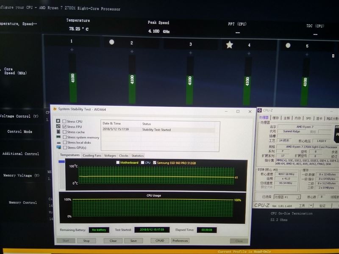The image size is (339, 254).
Task: Select Additional Control in left sidebar
Action: (x=21, y=154)
